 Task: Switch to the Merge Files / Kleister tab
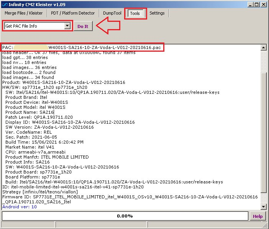23,13
